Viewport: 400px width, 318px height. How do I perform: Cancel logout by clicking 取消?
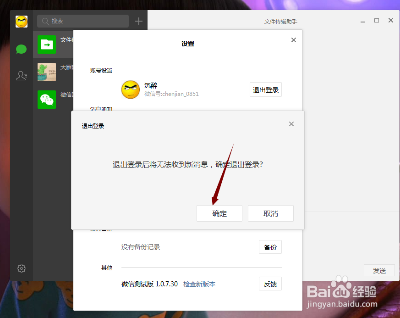[x=270, y=213]
